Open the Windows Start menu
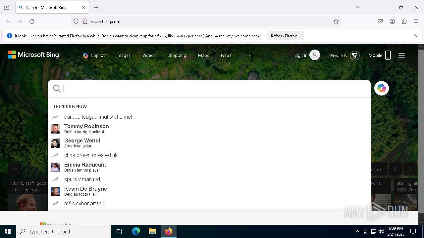This screenshot has height=238, width=424. click(x=8, y=231)
